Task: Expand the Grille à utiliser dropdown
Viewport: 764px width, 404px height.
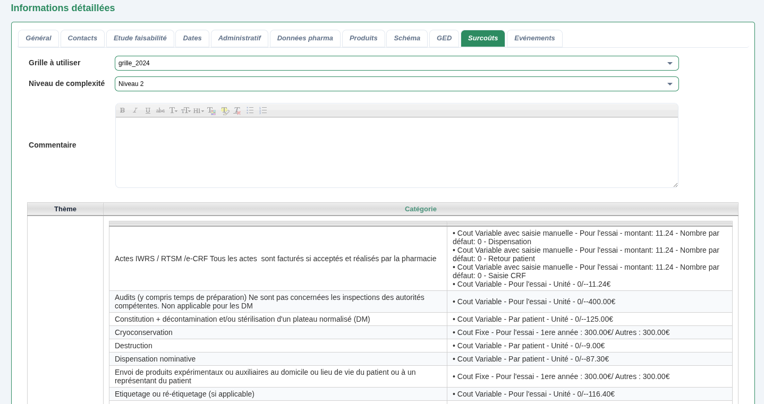Action: (x=669, y=63)
